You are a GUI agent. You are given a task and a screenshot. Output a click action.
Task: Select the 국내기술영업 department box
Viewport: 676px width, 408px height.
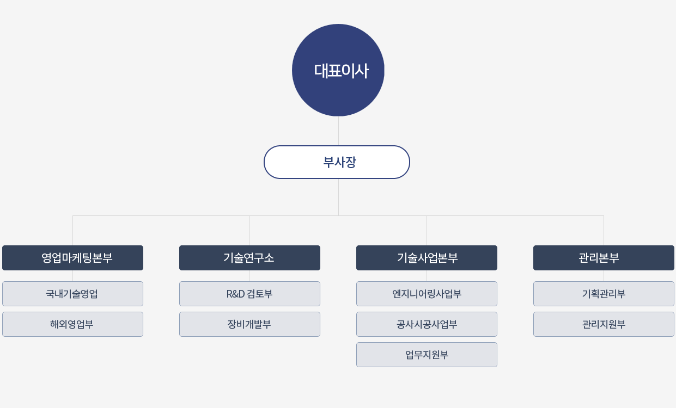click(x=72, y=294)
